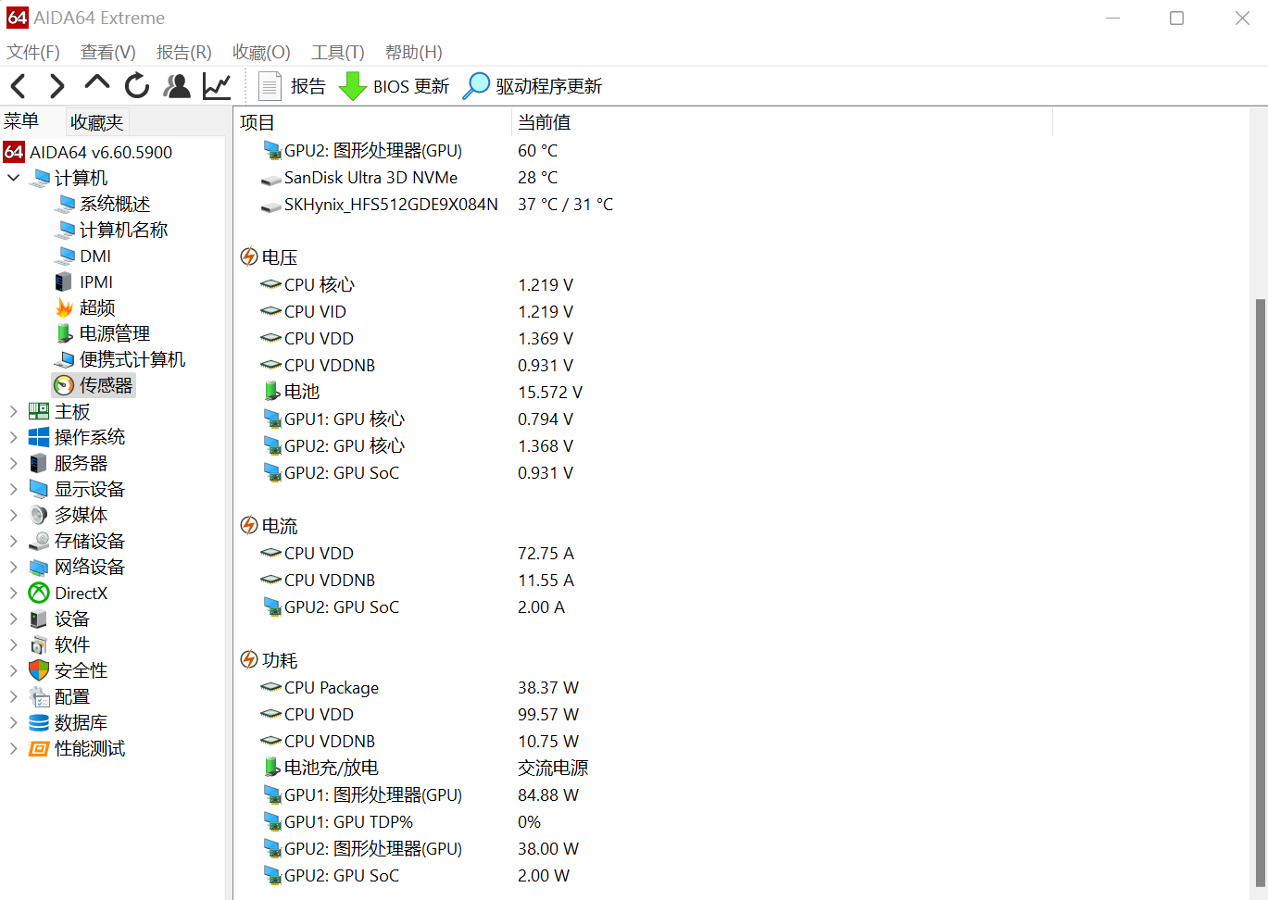The width and height of the screenshot is (1268, 900).
Task: Open the 文件(F) menu
Action: click(33, 52)
